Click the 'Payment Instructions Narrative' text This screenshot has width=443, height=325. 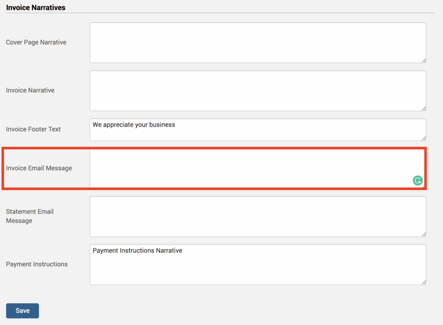(137, 251)
